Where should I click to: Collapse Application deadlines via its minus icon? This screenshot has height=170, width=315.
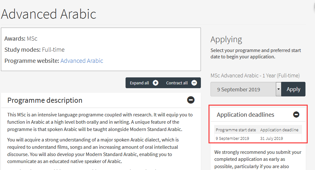pyautogui.click(x=296, y=114)
